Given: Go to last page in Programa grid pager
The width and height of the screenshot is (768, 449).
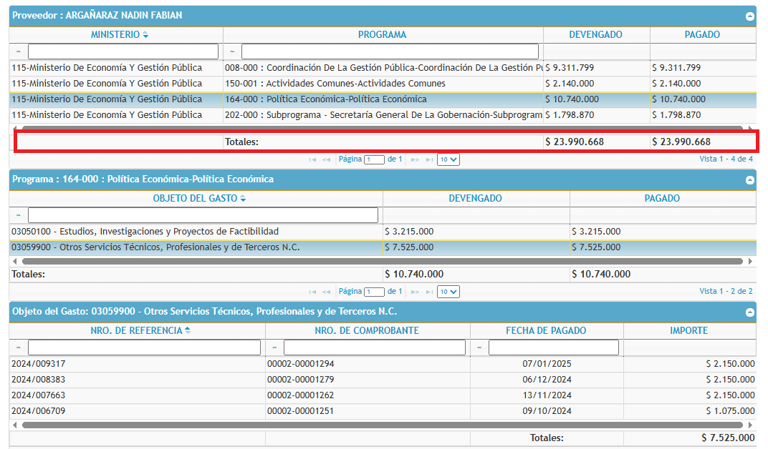Looking at the screenshot, I should coord(429,292).
